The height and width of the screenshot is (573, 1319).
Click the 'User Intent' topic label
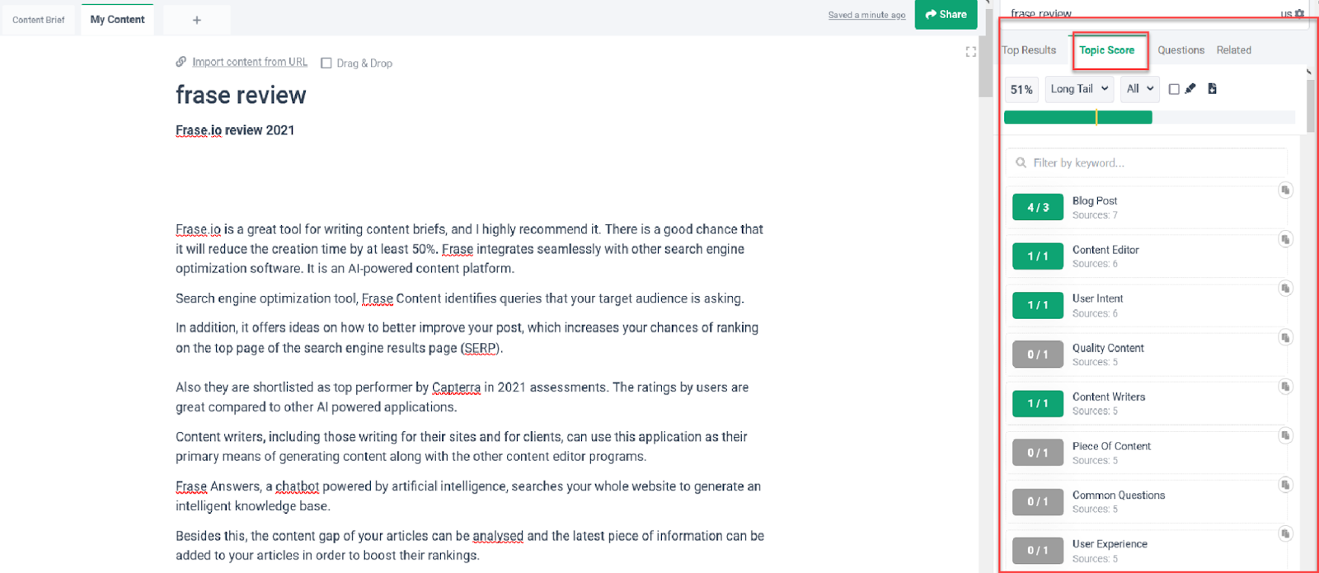[x=1097, y=298]
